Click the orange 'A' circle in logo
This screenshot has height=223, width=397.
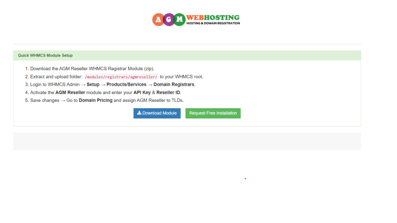click(x=158, y=19)
